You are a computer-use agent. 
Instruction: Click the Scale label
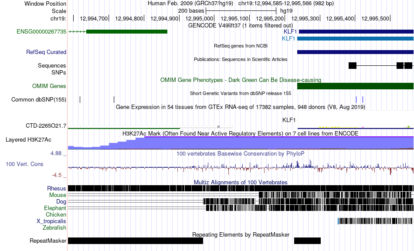(x=59, y=11)
